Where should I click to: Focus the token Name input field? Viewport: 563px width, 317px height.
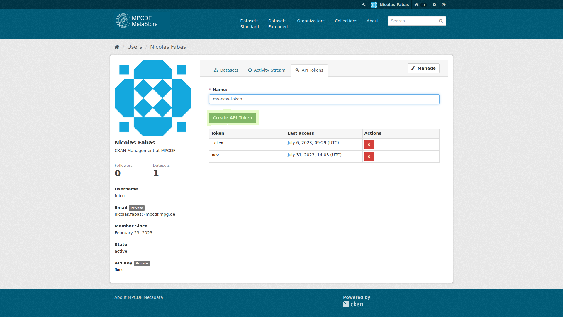tap(324, 99)
